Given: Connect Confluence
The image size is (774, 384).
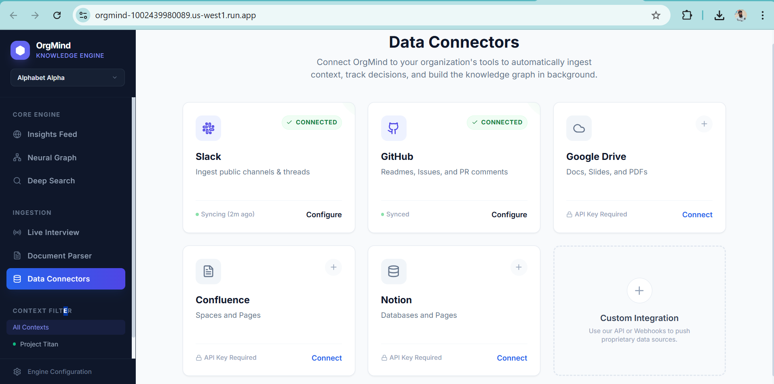Looking at the screenshot, I should [x=327, y=358].
